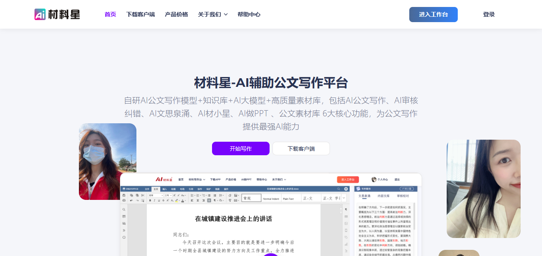Click the 材料星 logo in the header

click(57, 14)
